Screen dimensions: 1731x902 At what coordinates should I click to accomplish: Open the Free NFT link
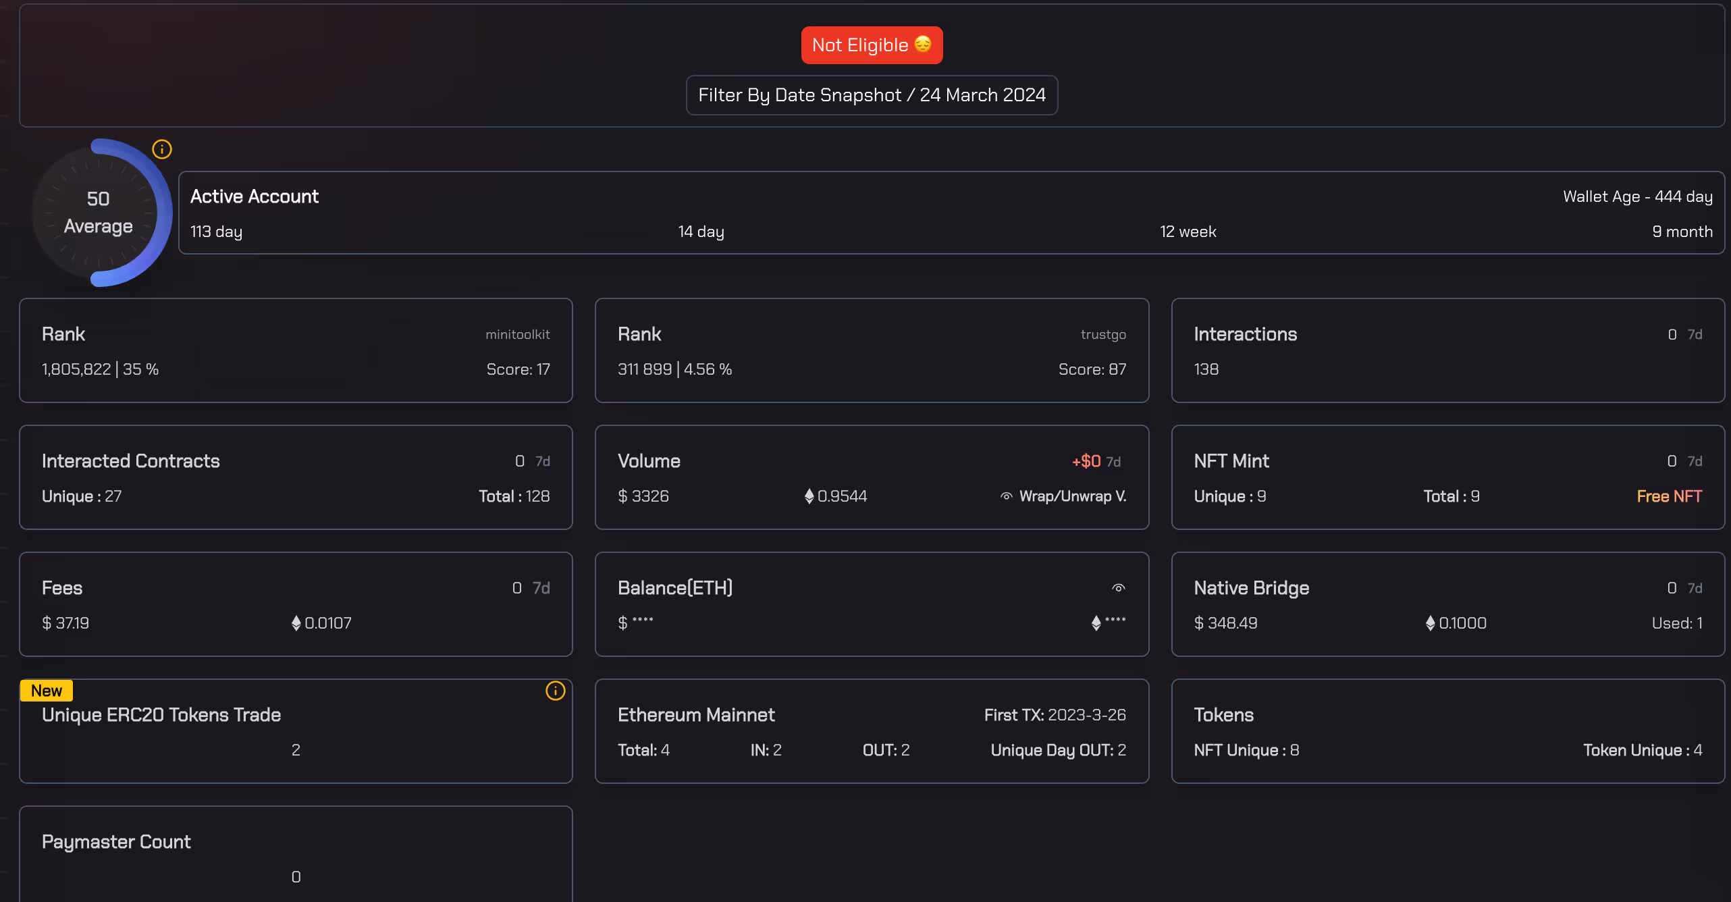[1669, 496]
